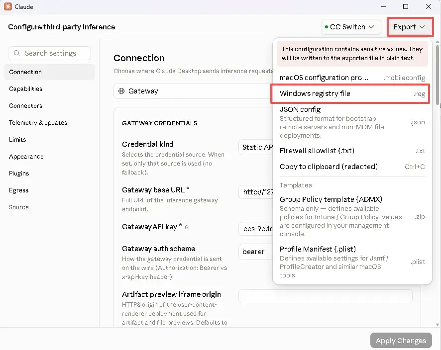Switch to the Connectors section
The width and height of the screenshot is (441, 350).
click(49, 105)
